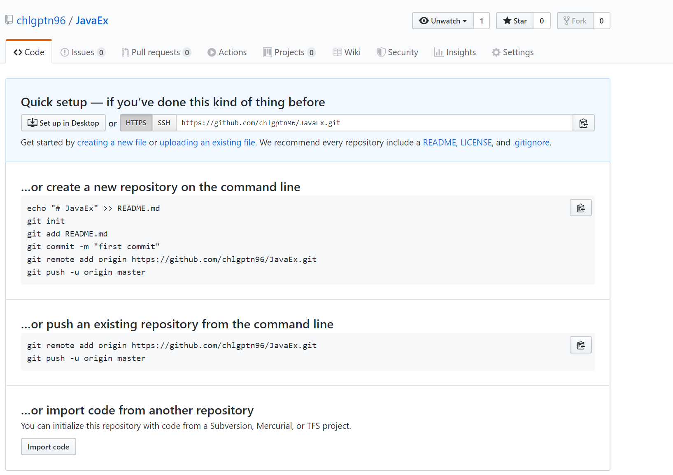Click the repository URL text field
Screen dimensions: 673x475
pos(375,123)
